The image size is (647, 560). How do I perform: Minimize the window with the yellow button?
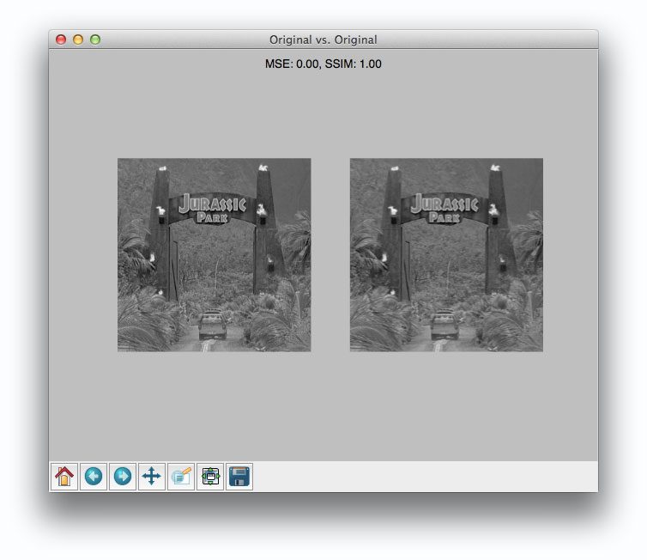(78, 40)
